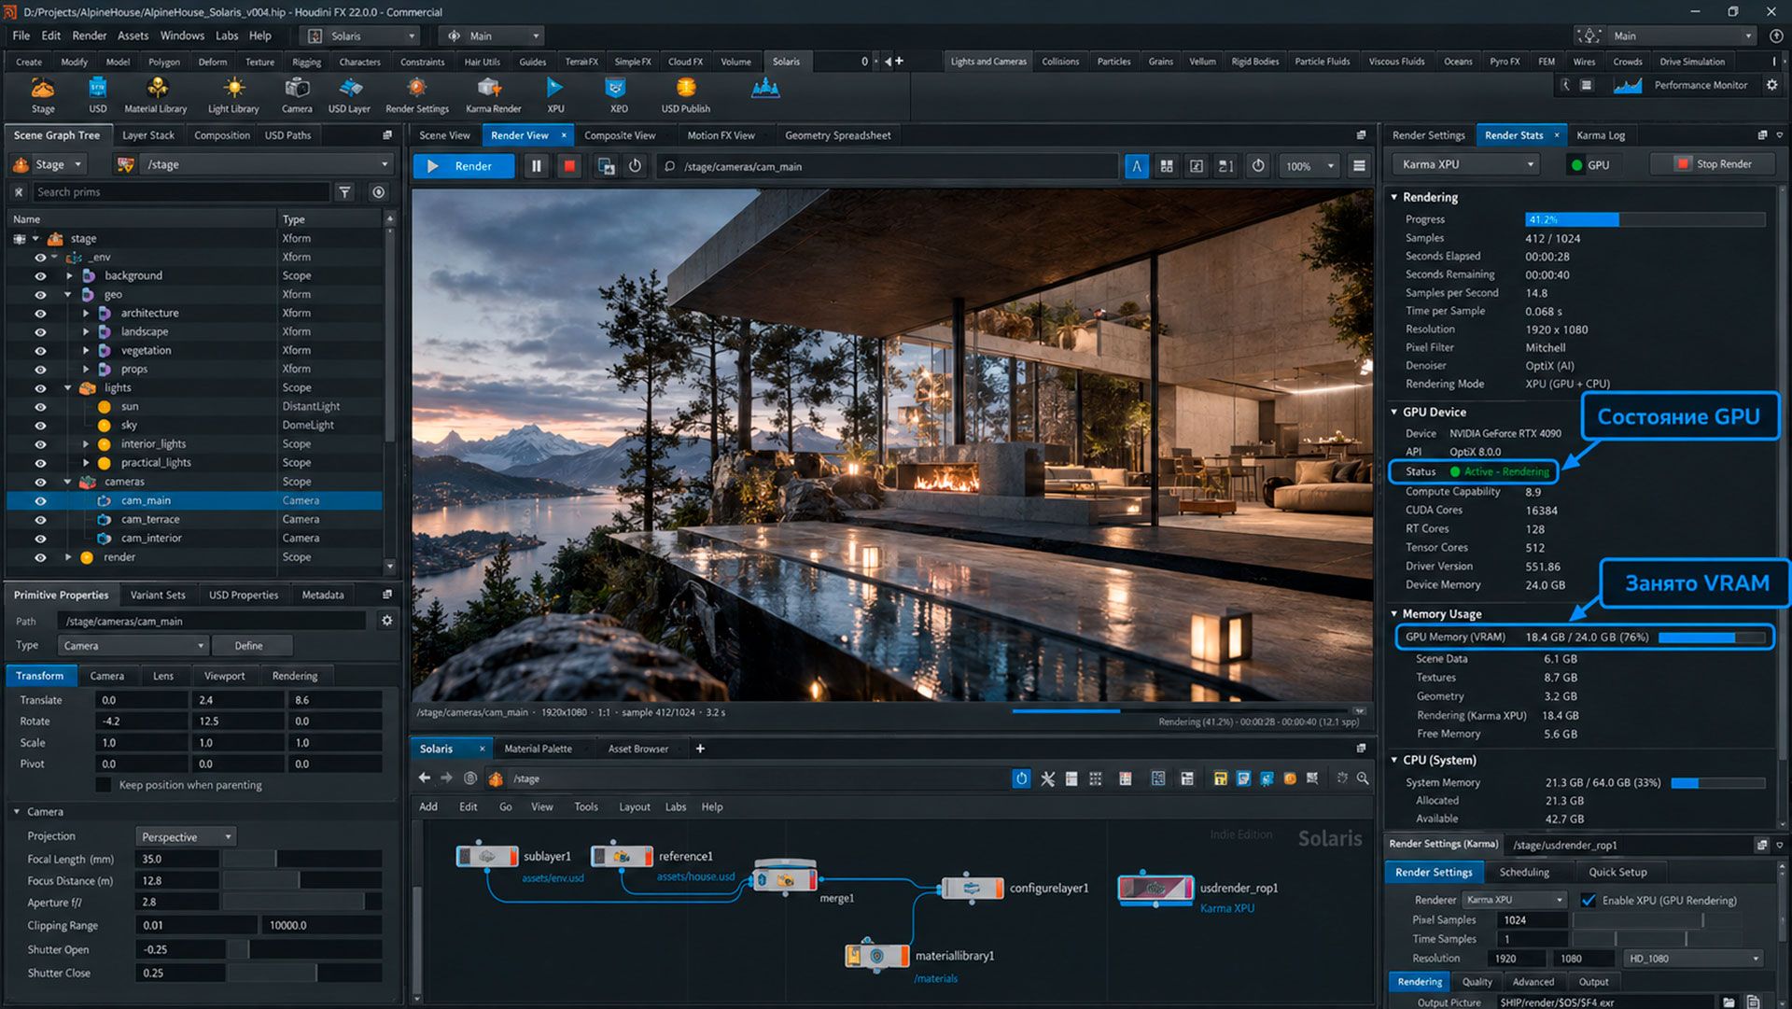
Task: Open the Karma Log tab
Action: coord(1601,135)
